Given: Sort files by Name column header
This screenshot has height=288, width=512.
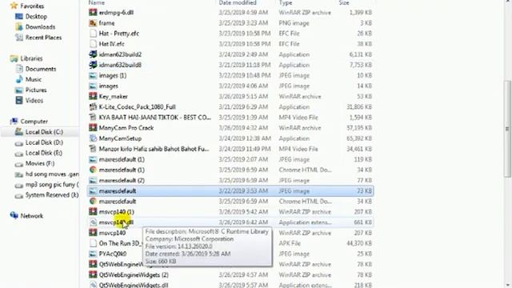Looking at the screenshot, I should tap(97, 2).
